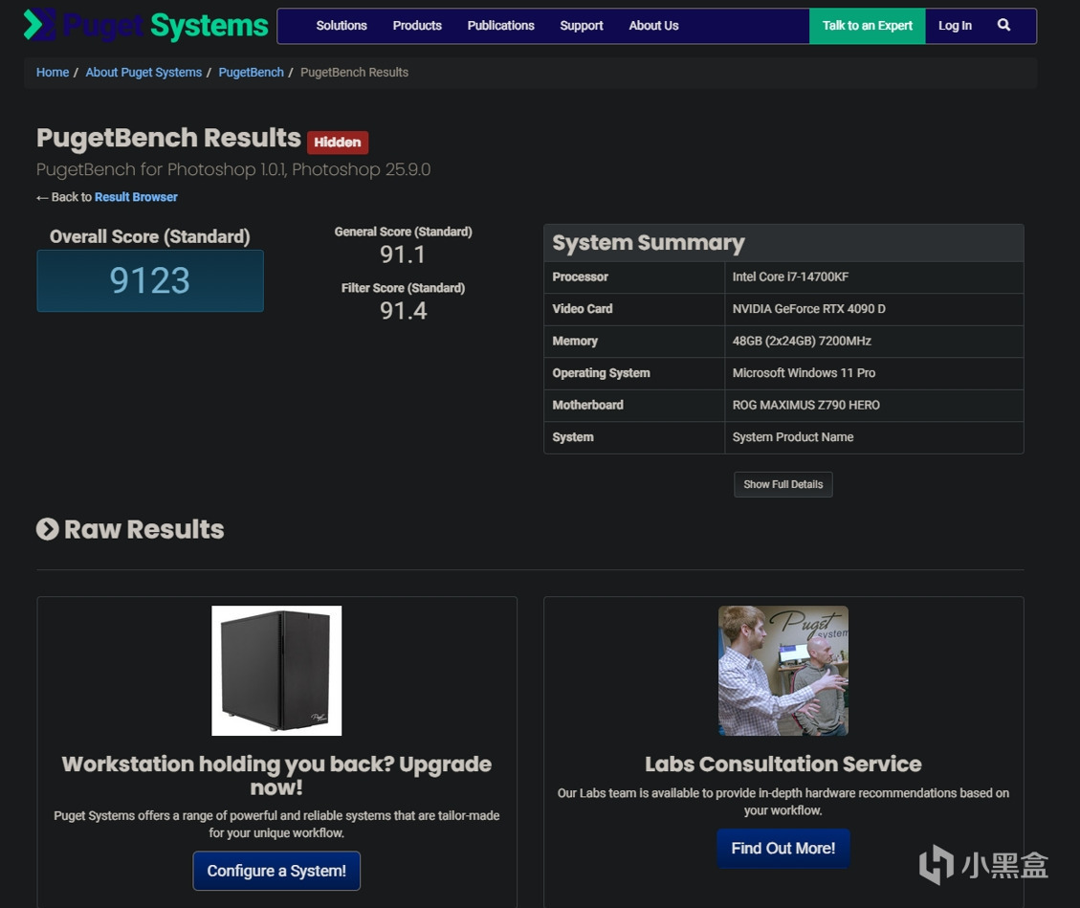Click the workstation tower thumbnail
The width and height of the screenshot is (1080, 908).
pos(276,671)
